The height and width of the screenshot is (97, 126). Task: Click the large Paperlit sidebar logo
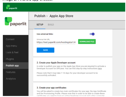tap(16, 22)
